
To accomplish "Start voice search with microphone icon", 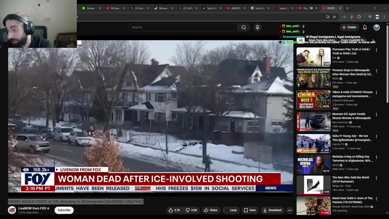I will pos(257,27).
